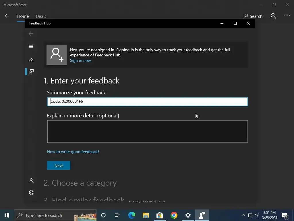Switch to Deals tab in Microsoft Store
This screenshot has width=294, height=221.
[x=41, y=16]
